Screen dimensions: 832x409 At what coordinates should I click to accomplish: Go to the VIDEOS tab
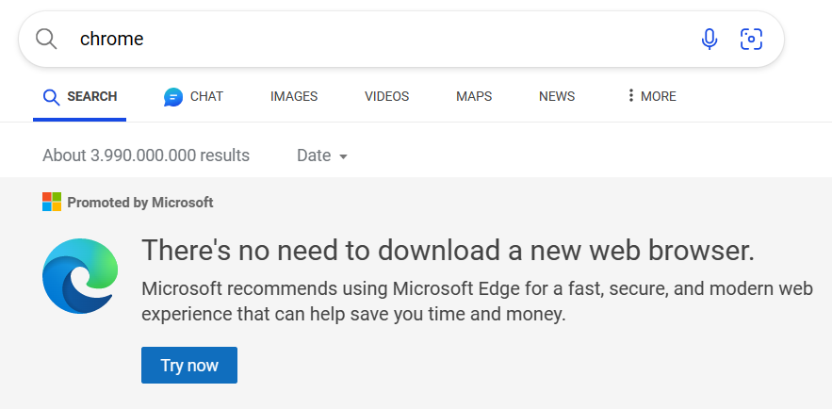(387, 96)
